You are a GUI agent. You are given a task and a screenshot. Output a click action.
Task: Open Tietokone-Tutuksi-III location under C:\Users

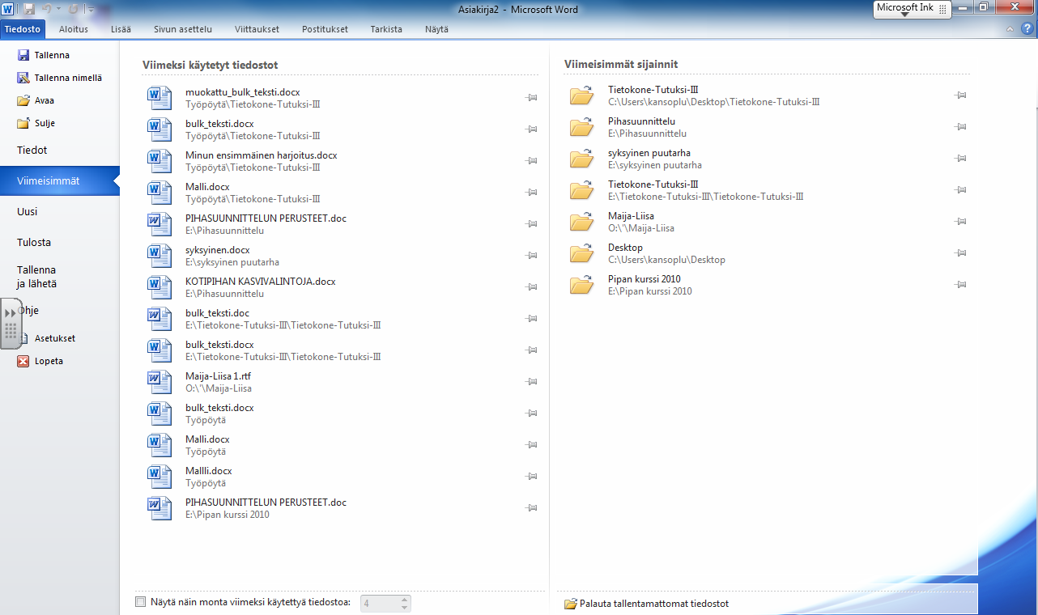tap(768, 95)
